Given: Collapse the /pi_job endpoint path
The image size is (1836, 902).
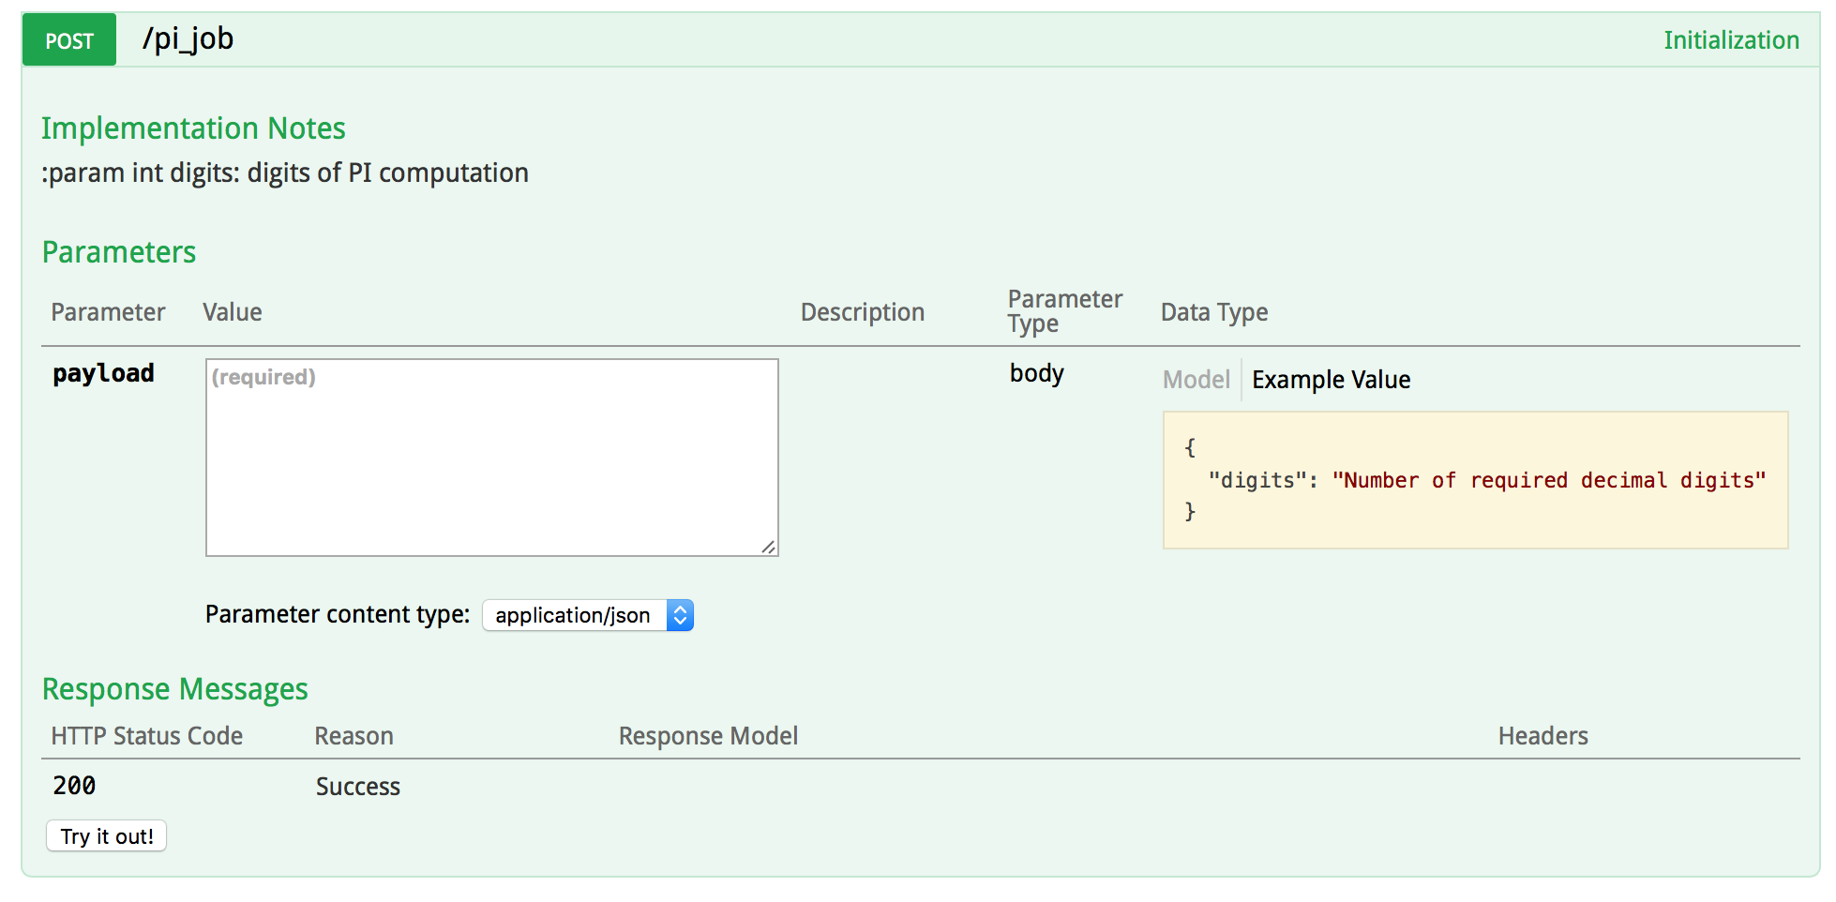Looking at the screenshot, I should 188,38.
